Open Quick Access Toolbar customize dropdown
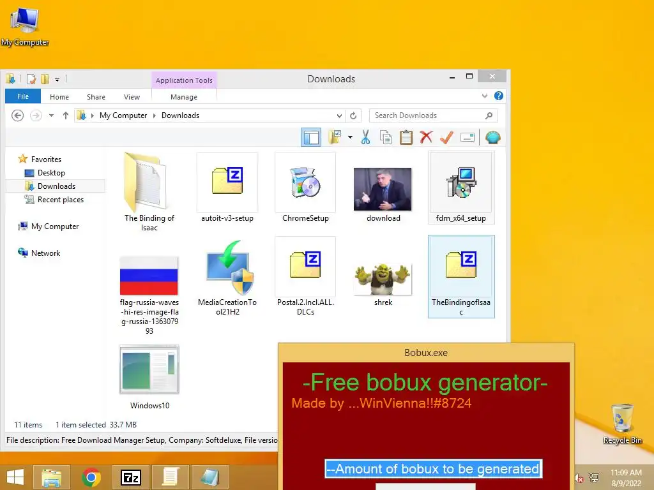Image resolution: width=654 pixels, height=490 pixels. point(57,78)
